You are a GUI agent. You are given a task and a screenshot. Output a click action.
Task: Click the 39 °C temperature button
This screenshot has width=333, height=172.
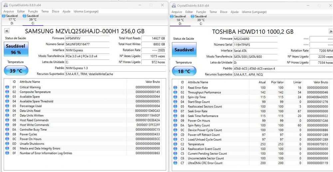16,71
